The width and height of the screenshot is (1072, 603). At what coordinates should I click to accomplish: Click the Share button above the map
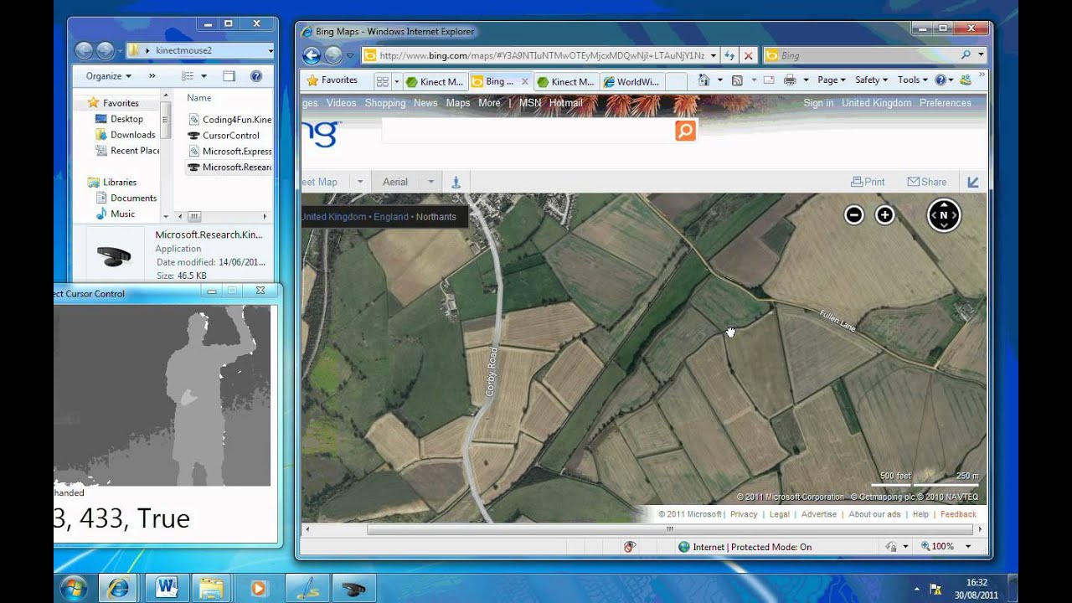pyautogui.click(x=926, y=182)
